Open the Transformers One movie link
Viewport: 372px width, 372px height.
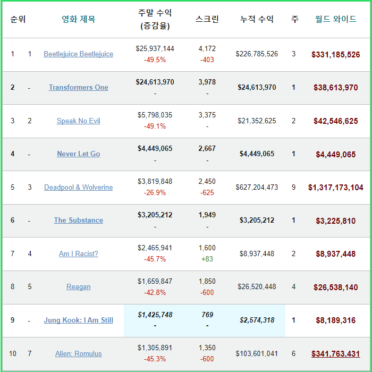[79, 87]
